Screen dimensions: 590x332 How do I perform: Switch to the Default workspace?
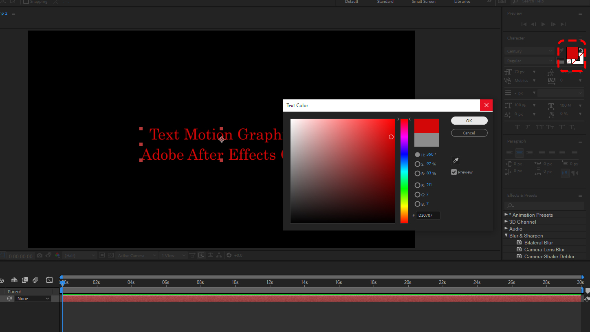[352, 2]
